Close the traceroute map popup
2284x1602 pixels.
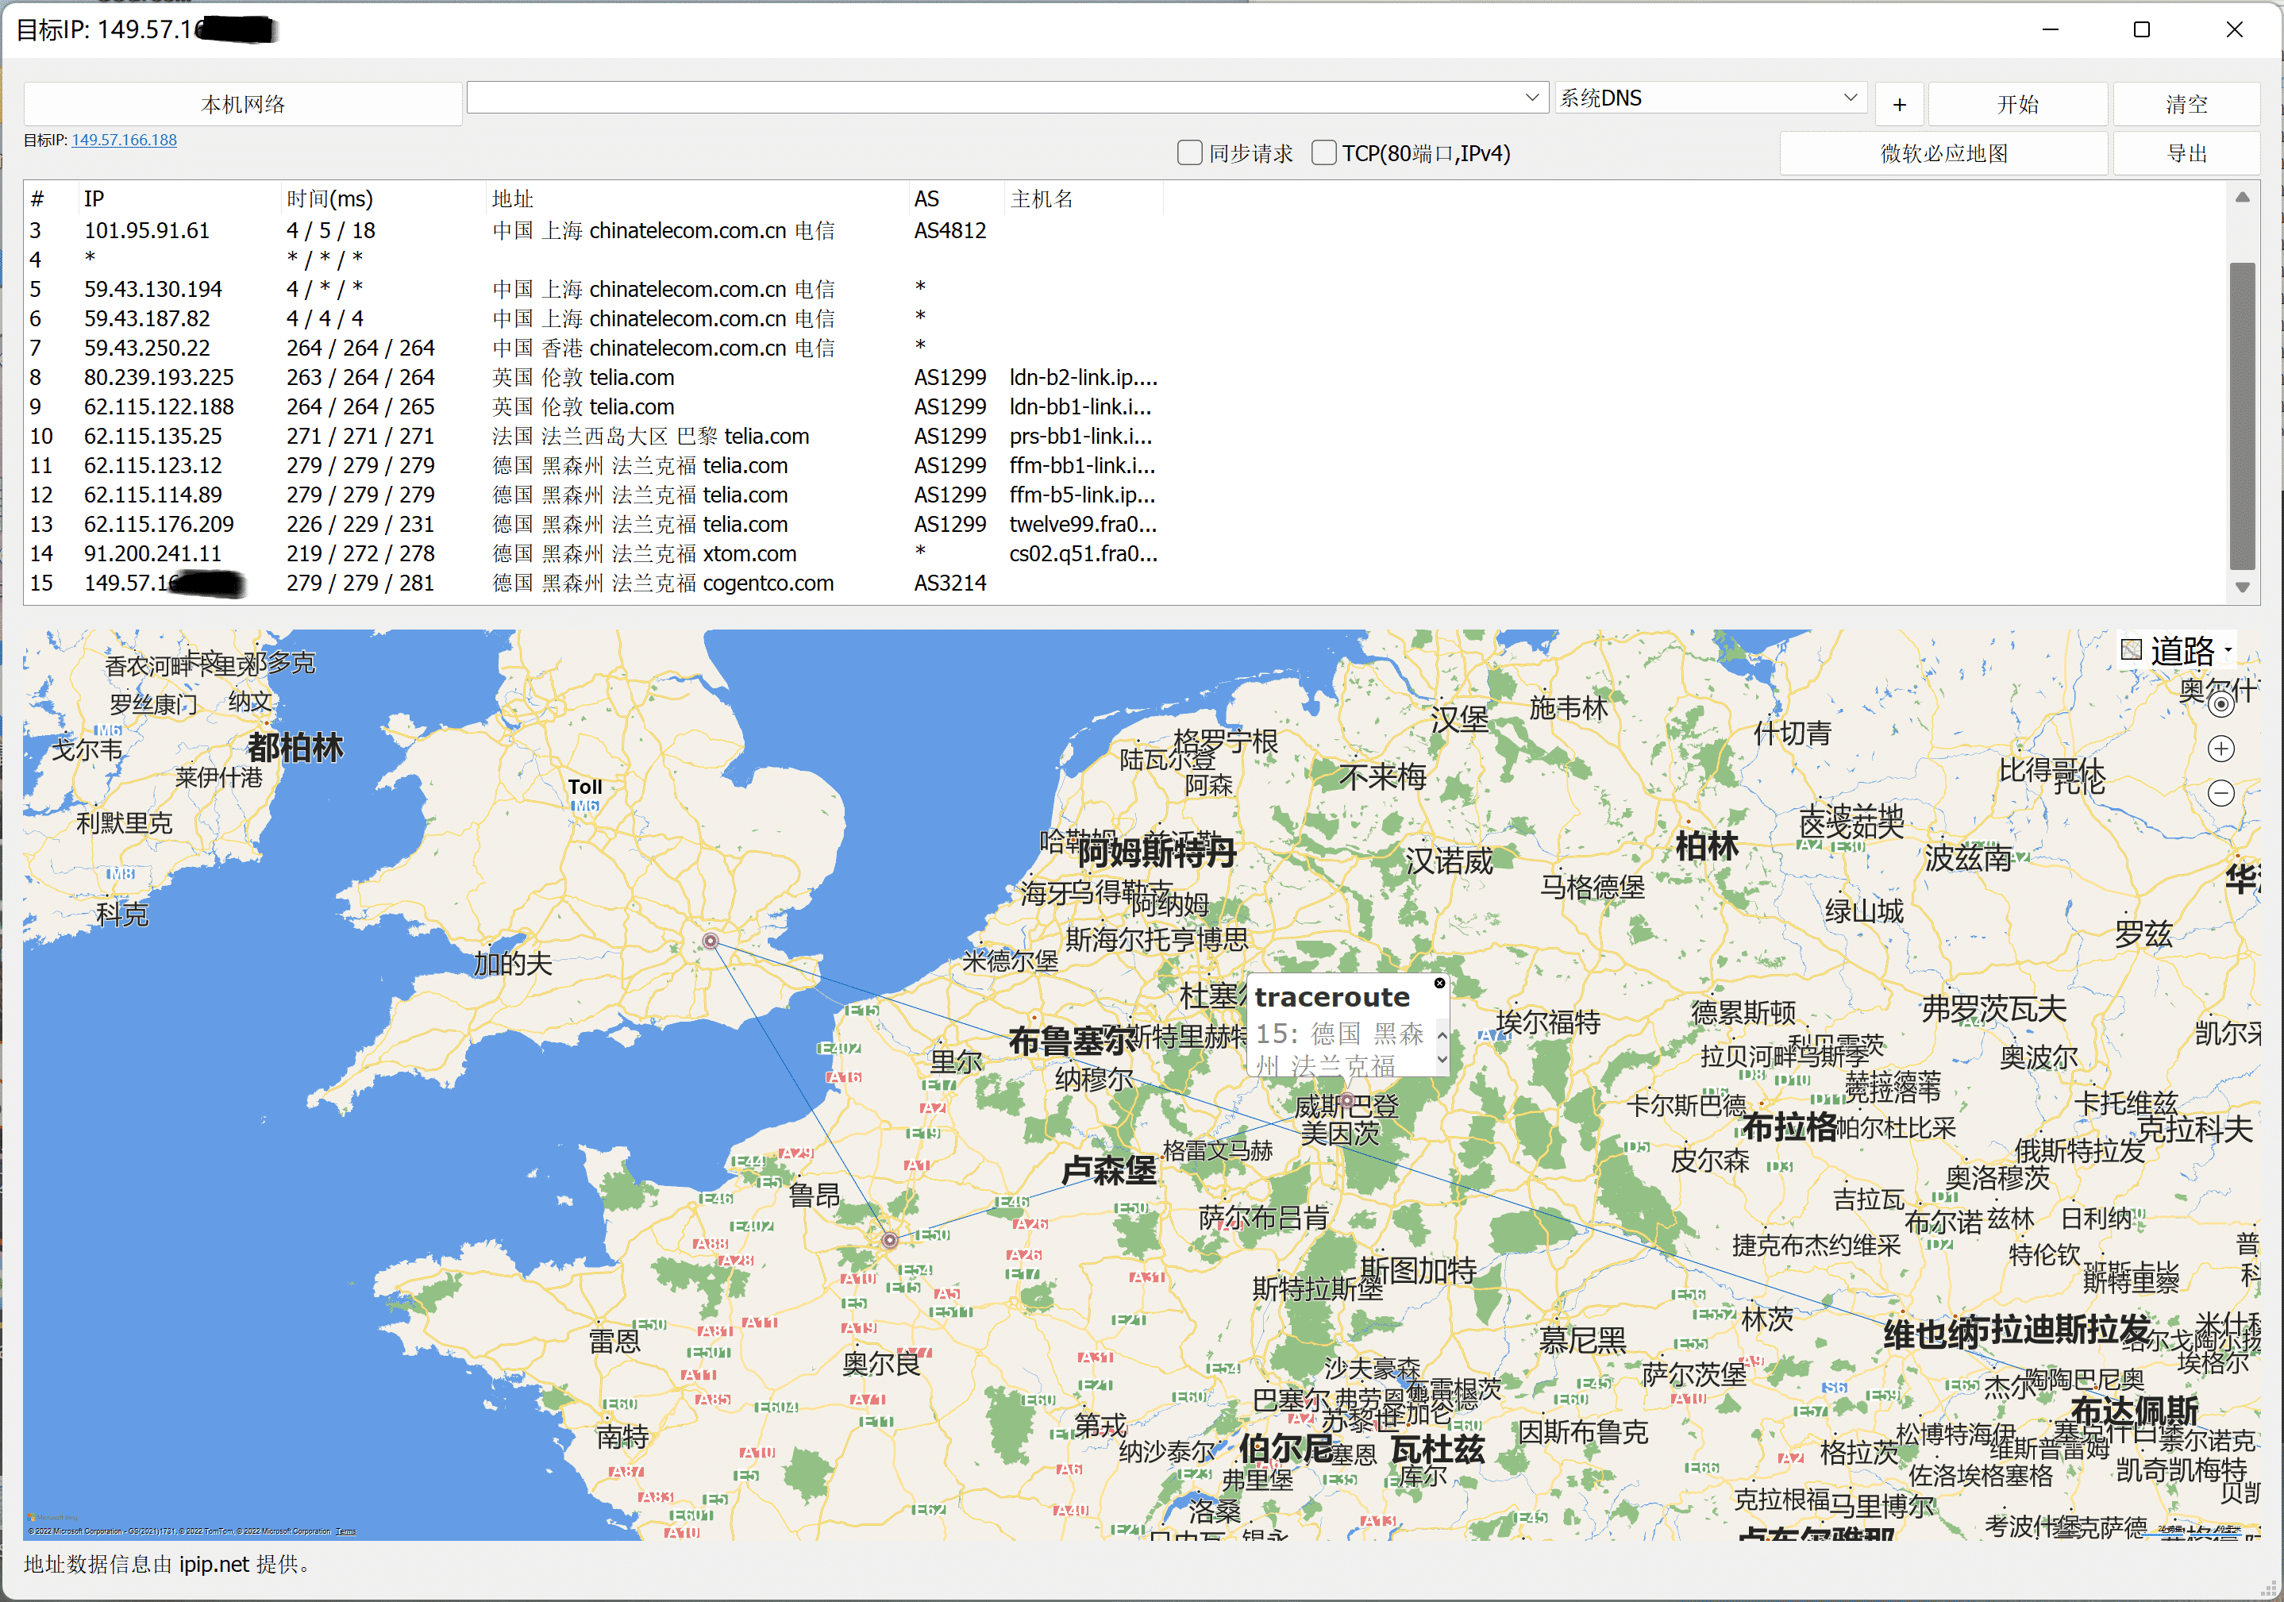point(1439,983)
